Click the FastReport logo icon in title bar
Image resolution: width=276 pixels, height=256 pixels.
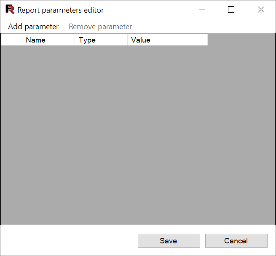10,9
